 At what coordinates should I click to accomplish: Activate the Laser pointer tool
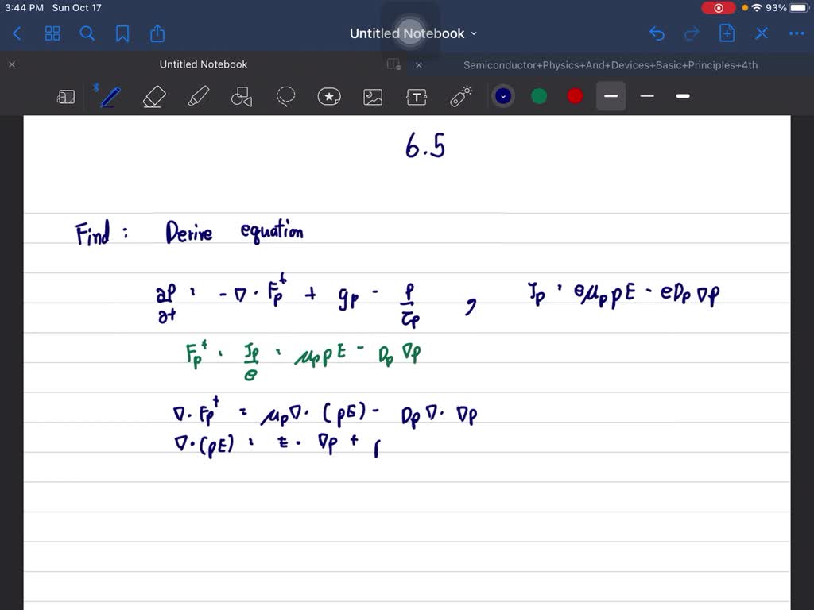pyautogui.click(x=460, y=97)
